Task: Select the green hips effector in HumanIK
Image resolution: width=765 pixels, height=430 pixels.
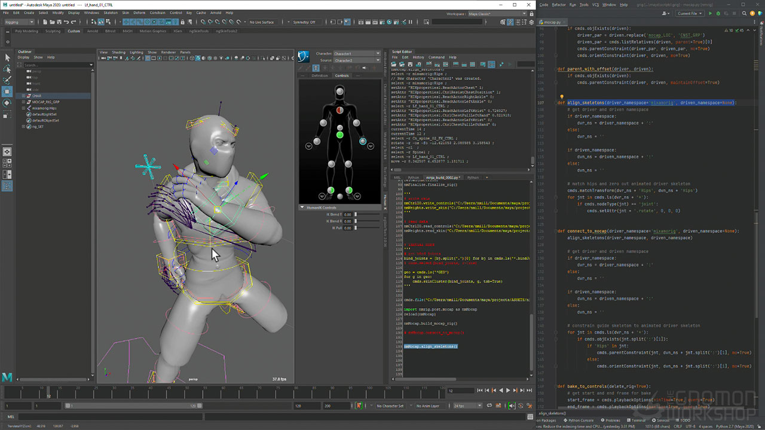Action: tap(339, 135)
